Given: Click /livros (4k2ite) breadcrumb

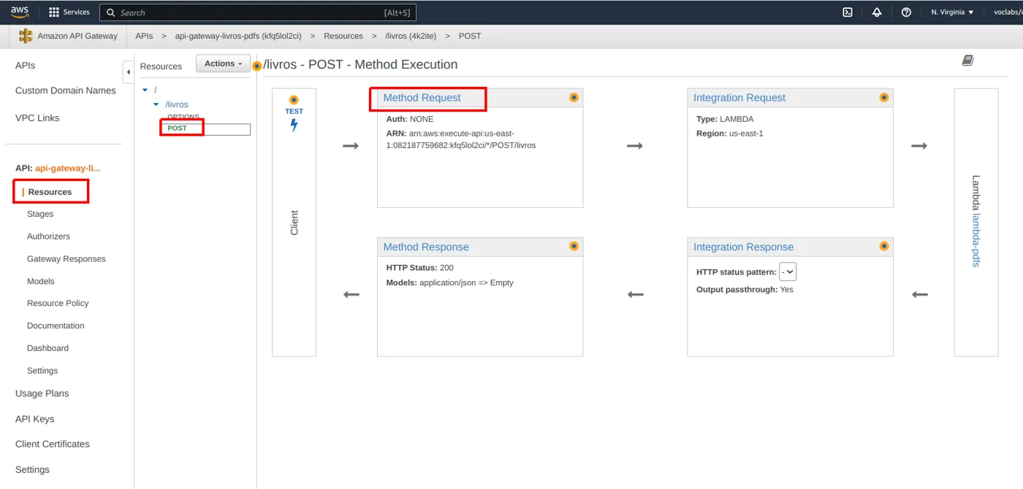Looking at the screenshot, I should click(x=411, y=36).
